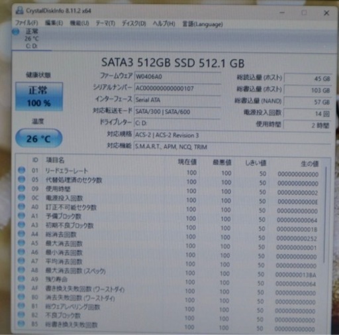Click the 訂正不可能セクタ数 attribute name

[x=71, y=208]
